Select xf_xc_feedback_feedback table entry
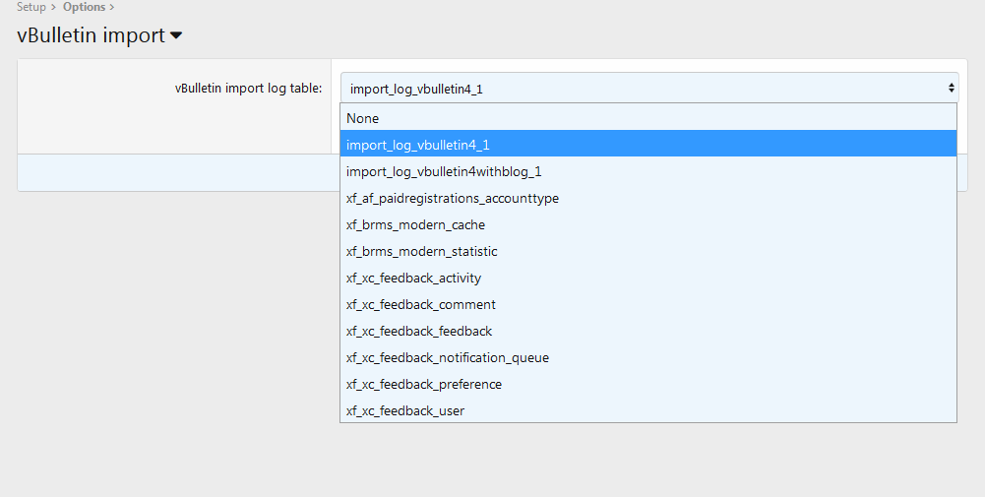 tap(419, 331)
